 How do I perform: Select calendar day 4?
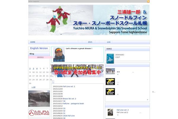(x=37, y=68)
